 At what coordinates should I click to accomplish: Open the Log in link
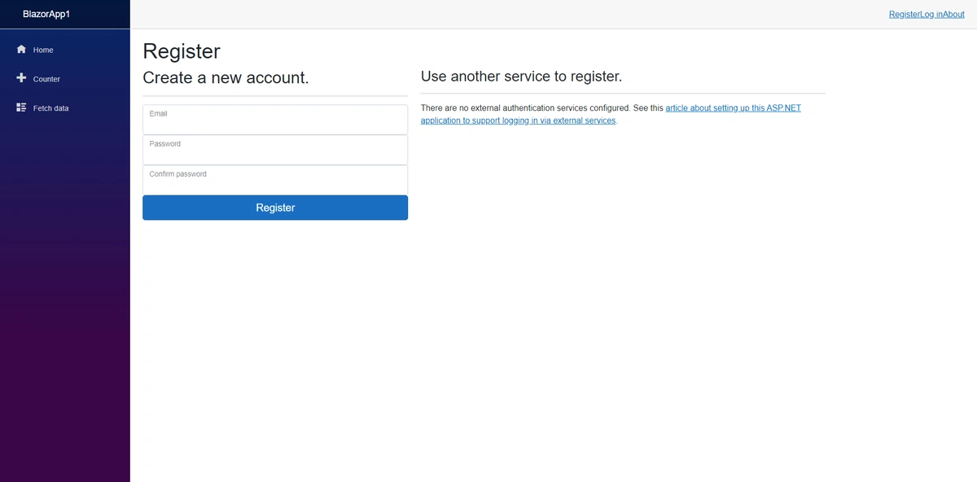[x=931, y=15]
